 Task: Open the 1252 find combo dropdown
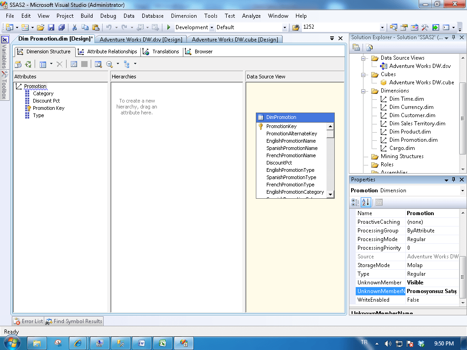[x=383, y=27]
